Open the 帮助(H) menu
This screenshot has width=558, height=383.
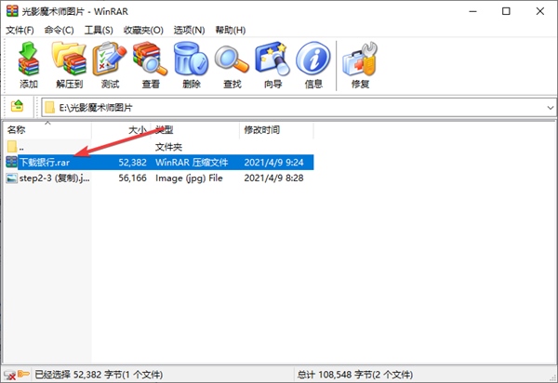point(231,31)
